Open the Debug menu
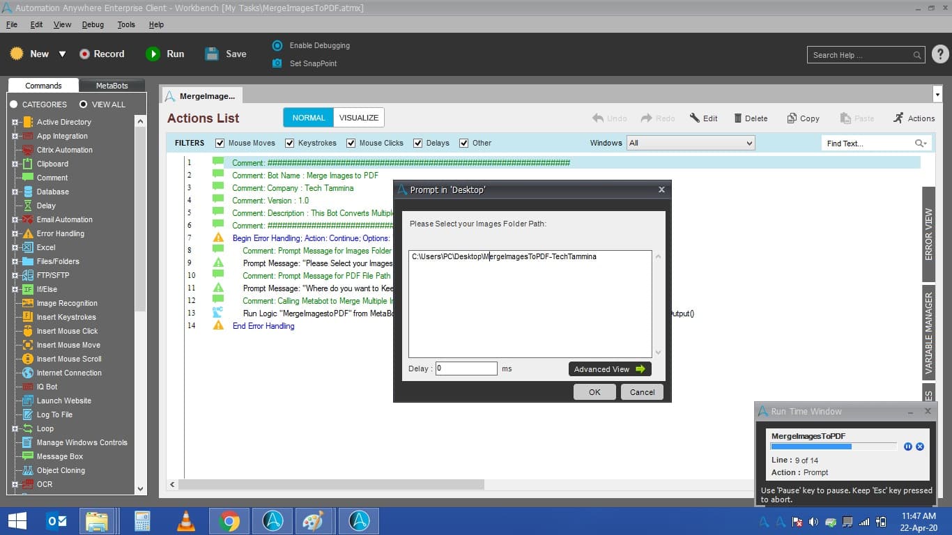This screenshot has height=535, width=952. (x=93, y=24)
